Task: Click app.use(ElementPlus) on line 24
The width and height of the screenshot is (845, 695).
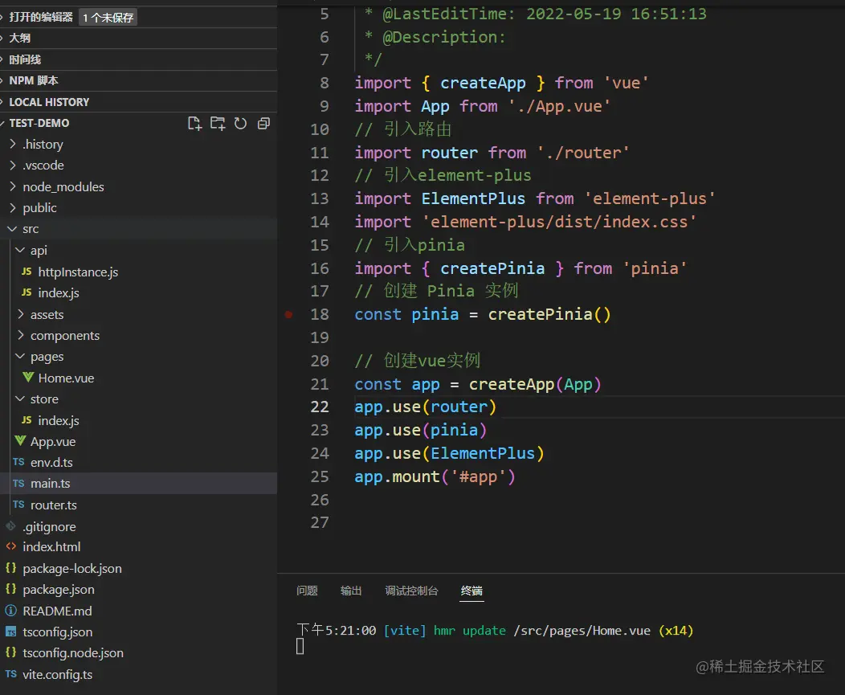Action: point(450,453)
